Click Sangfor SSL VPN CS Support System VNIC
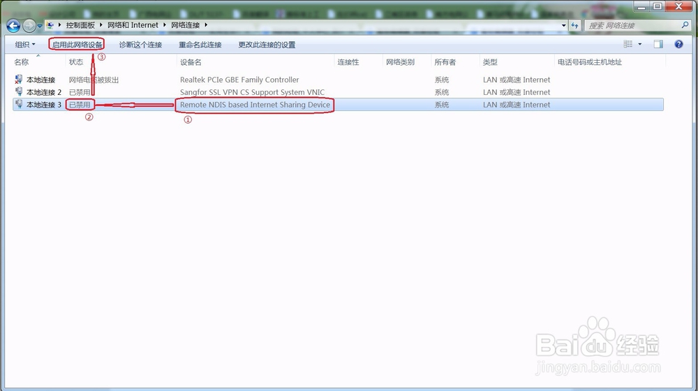The width and height of the screenshot is (698, 391). coord(253,92)
